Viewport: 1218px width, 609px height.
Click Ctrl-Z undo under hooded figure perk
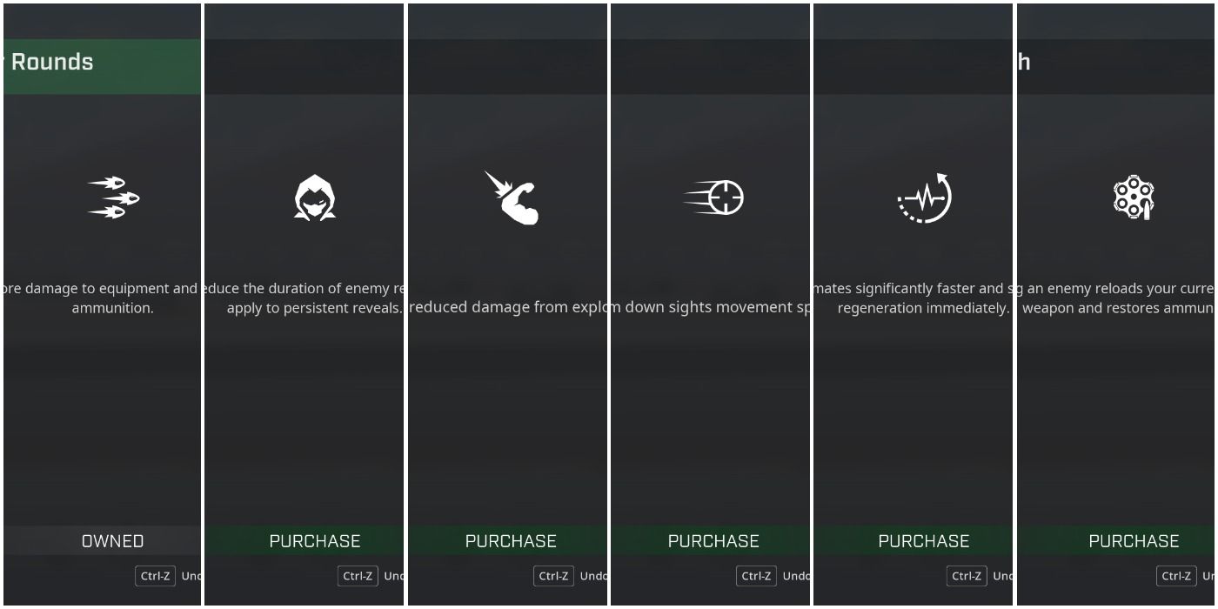[358, 576]
